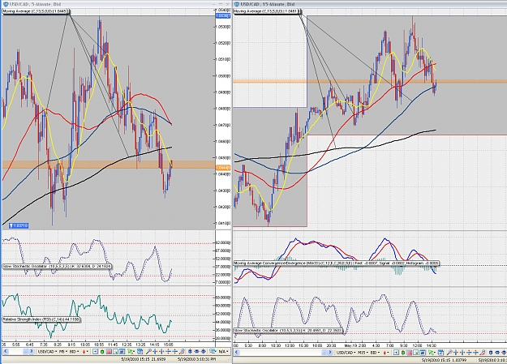Click the scroll-right arrow under the 5-Minute chart
Image resolution: width=507 pixels, height=364 pixels.
pos(32,351)
